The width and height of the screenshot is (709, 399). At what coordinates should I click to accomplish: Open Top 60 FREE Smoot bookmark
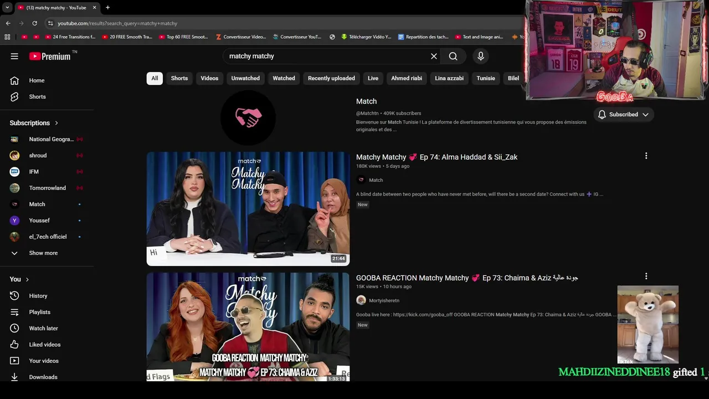coord(183,37)
